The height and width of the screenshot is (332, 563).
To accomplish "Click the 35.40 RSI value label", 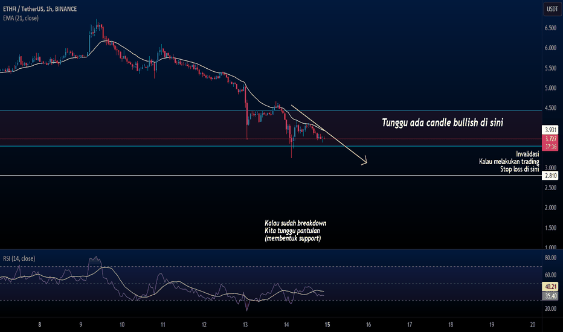I will (550, 296).
